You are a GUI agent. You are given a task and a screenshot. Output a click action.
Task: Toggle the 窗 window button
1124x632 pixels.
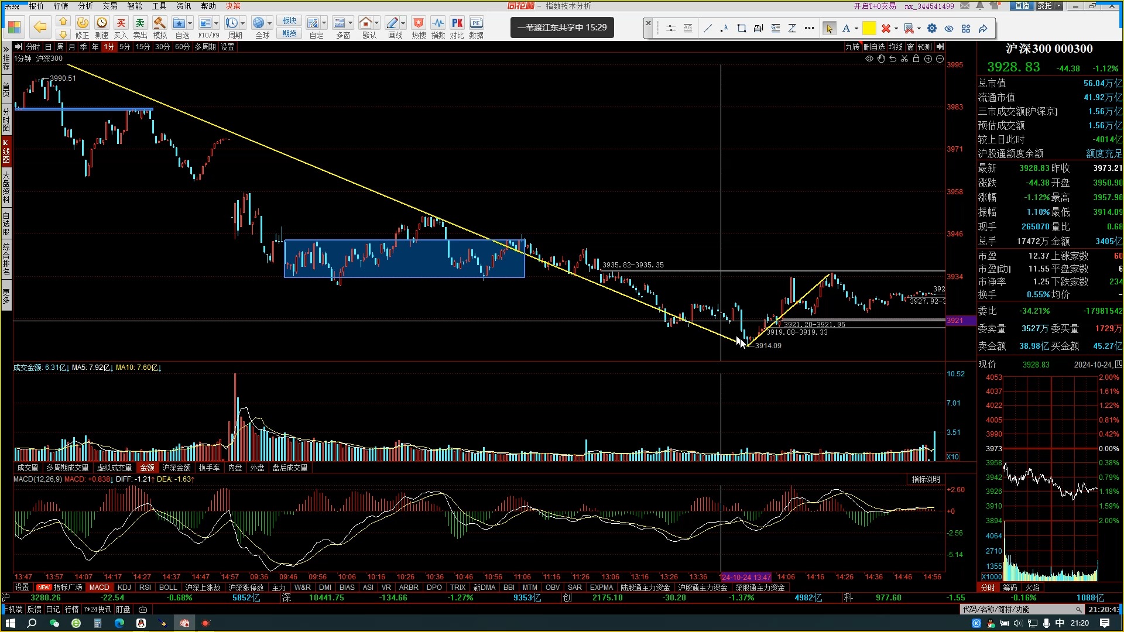[910, 47]
